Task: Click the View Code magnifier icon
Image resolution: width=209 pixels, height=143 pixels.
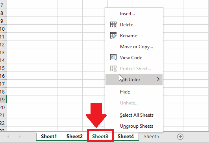Action: (x=113, y=57)
